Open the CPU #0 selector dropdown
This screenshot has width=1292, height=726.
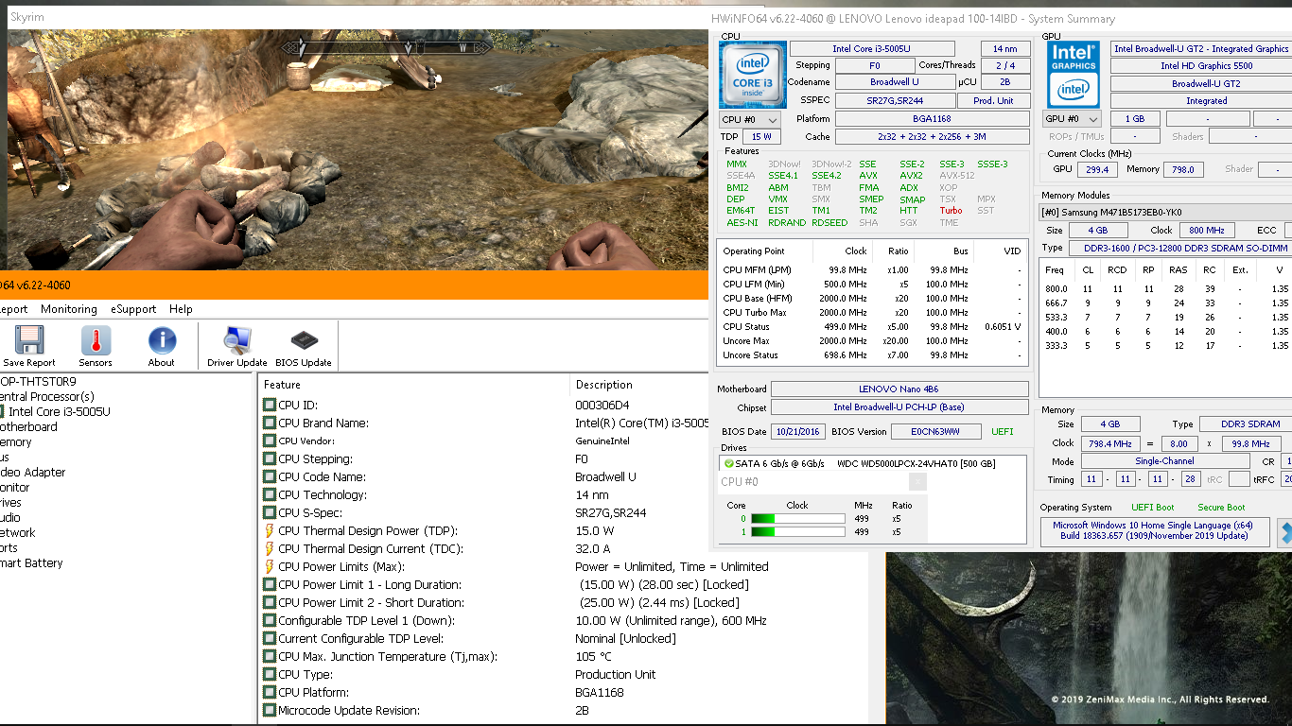749,120
